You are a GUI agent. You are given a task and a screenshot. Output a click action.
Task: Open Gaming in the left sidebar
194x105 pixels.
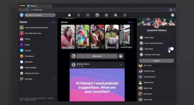click(28, 50)
